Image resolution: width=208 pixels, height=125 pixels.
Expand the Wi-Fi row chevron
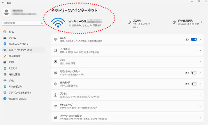pyautogui.click(x=200, y=39)
